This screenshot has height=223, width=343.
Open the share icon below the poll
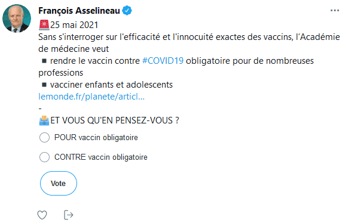point(69,215)
